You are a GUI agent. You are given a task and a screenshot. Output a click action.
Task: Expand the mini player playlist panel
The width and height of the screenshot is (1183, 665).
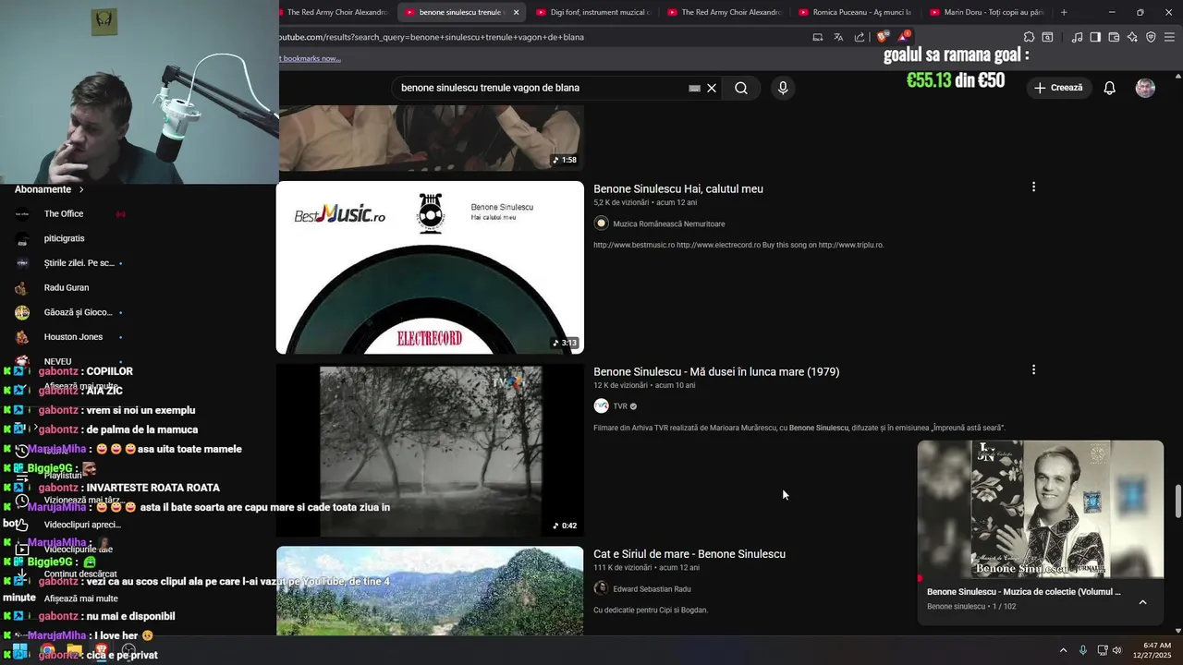click(x=1142, y=601)
